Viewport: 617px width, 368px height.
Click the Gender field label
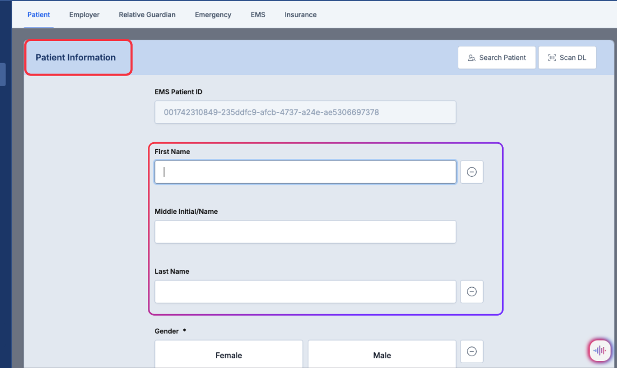tap(166, 331)
